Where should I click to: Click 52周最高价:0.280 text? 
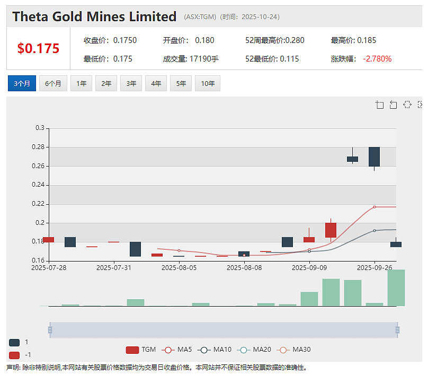(274, 40)
